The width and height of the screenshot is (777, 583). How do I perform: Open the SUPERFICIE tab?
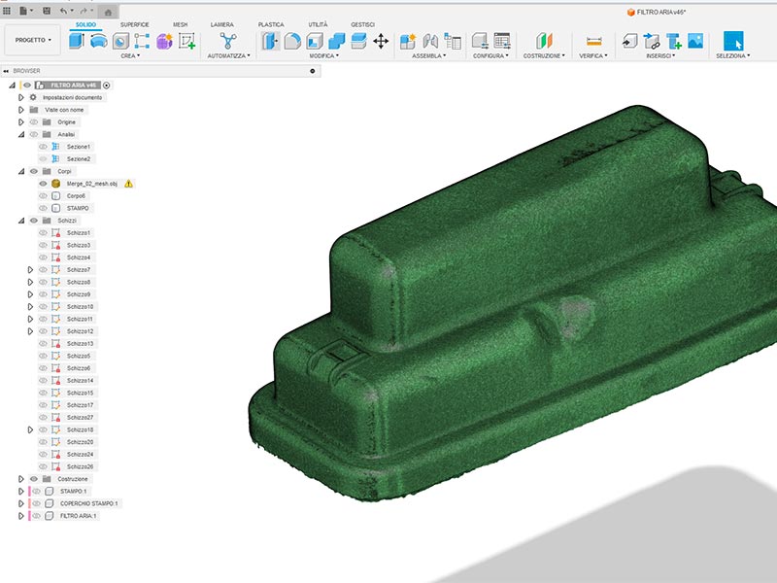(134, 23)
